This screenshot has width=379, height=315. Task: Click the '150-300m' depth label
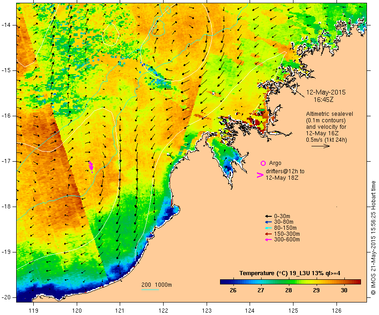tap(287, 234)
